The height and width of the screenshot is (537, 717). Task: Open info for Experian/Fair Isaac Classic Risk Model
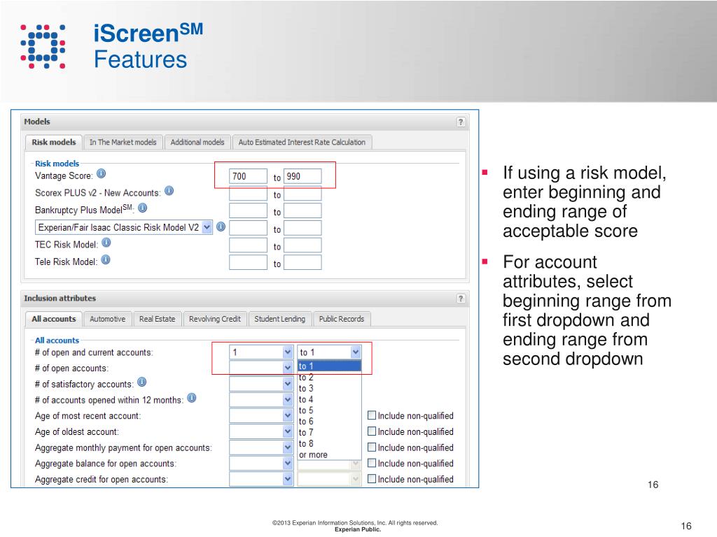[x=221, y=227]
